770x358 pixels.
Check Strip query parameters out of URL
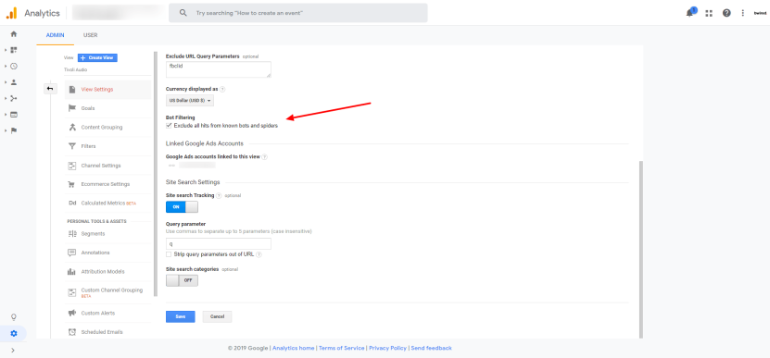(x=169, y=254)
